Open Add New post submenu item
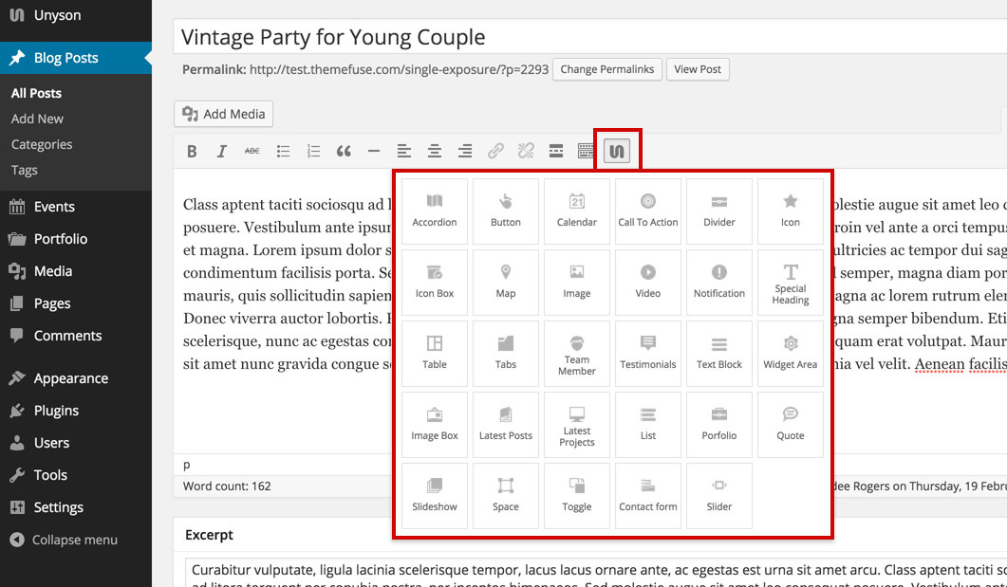The image size is (1007, 587). pos(37,119)
